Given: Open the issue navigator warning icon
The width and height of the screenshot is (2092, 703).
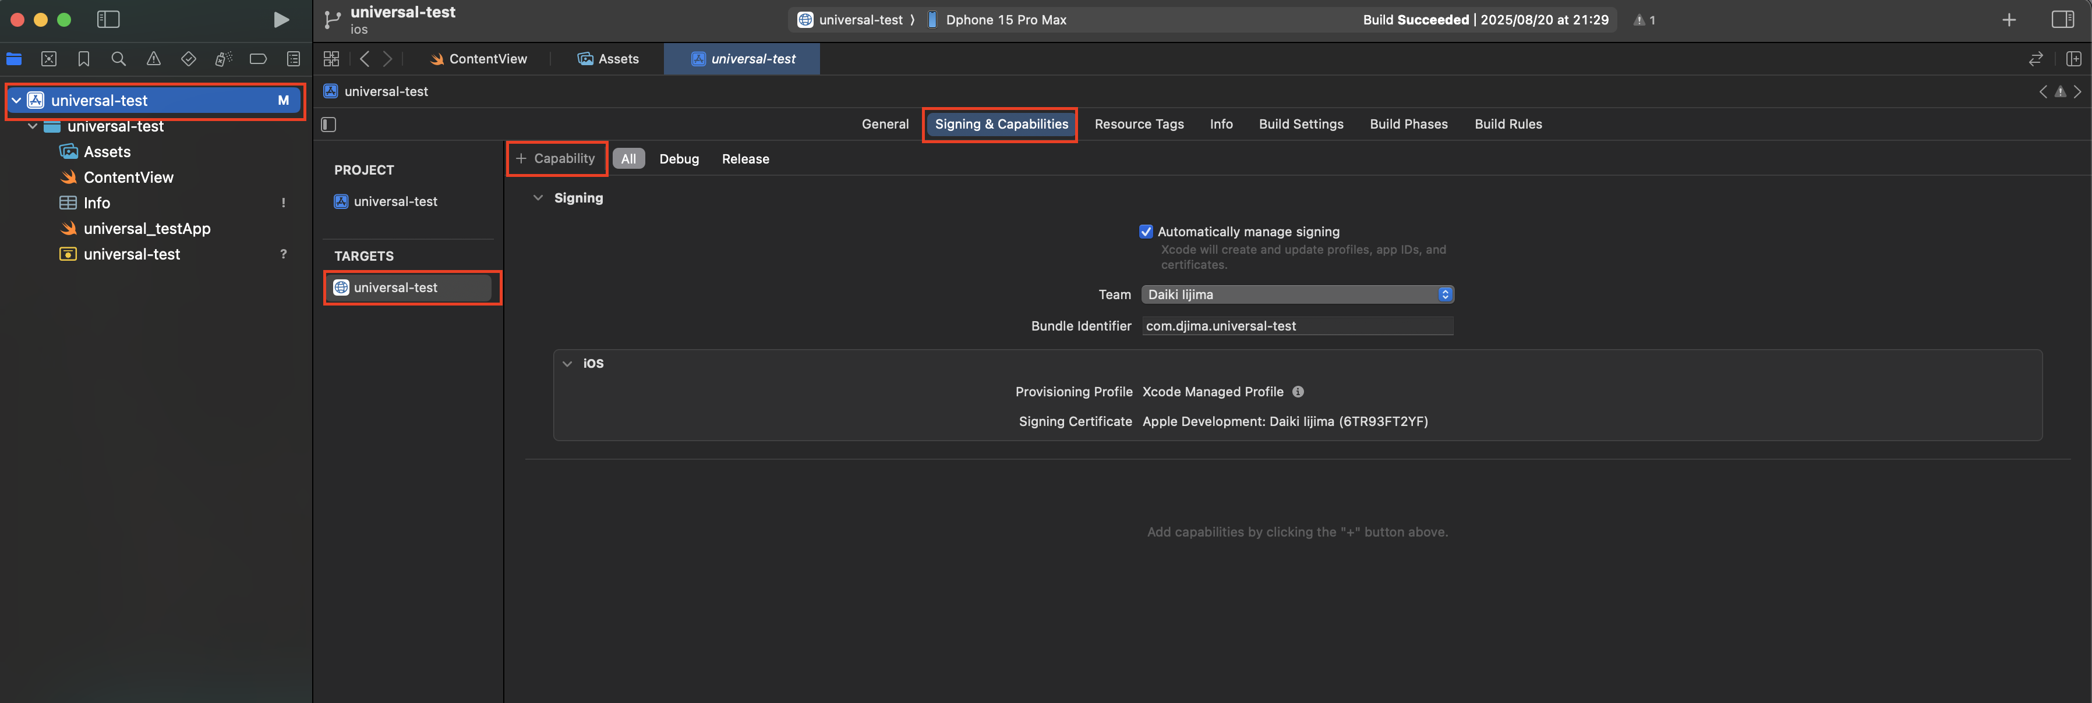Looking at the screenshot, I should [154, 58].
